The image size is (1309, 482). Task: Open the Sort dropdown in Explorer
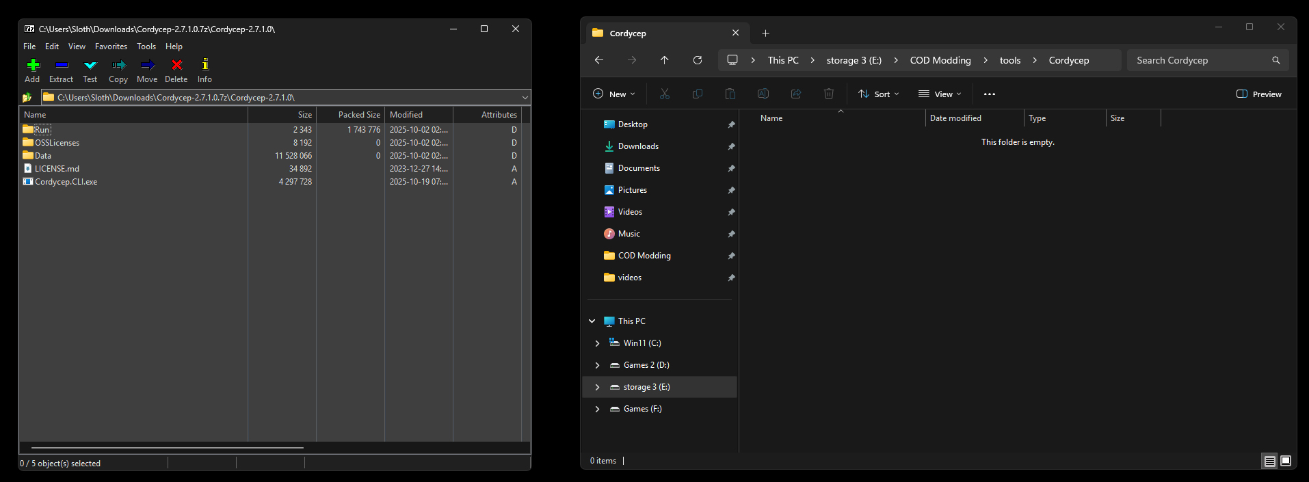coord(879,94)
